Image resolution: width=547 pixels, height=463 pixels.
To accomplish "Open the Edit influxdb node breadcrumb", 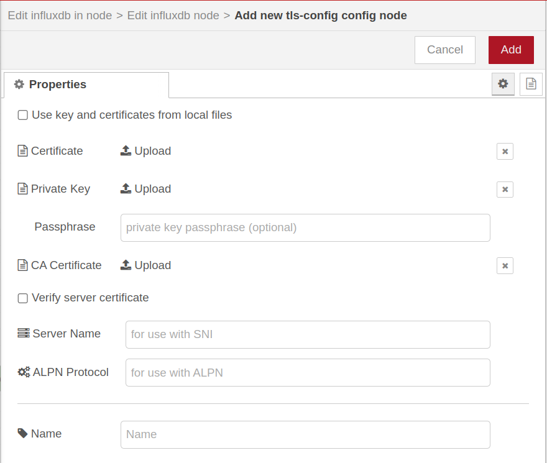I will point(173,15).
